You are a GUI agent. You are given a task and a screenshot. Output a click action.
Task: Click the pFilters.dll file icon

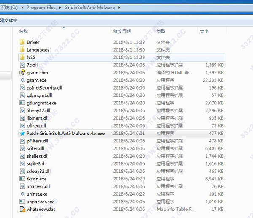tap(22, 141)
